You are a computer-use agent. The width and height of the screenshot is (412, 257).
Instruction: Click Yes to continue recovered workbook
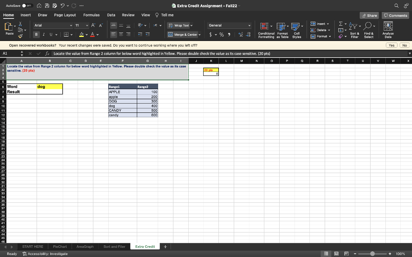coord(391,45)
